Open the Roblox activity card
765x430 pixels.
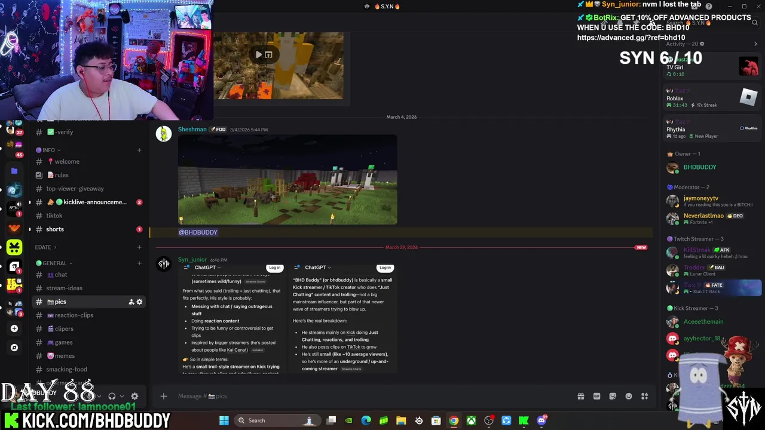(x=712, y=98)
